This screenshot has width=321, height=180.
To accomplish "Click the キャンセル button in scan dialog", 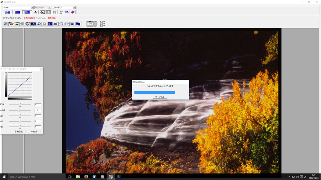I will [x=160, y=97].
